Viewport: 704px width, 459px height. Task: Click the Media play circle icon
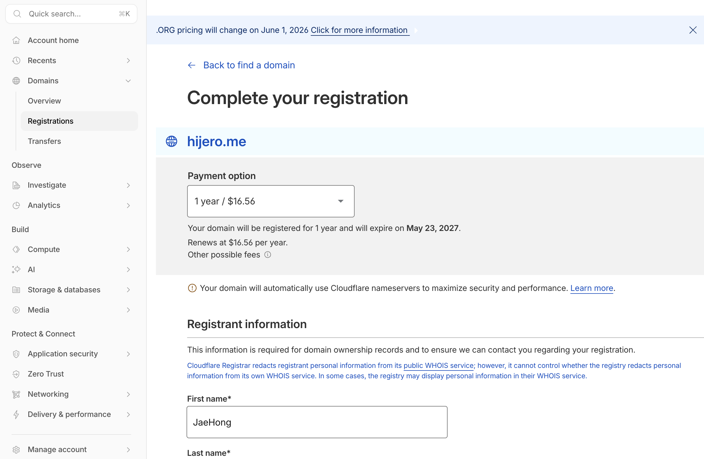coord(16,310)
